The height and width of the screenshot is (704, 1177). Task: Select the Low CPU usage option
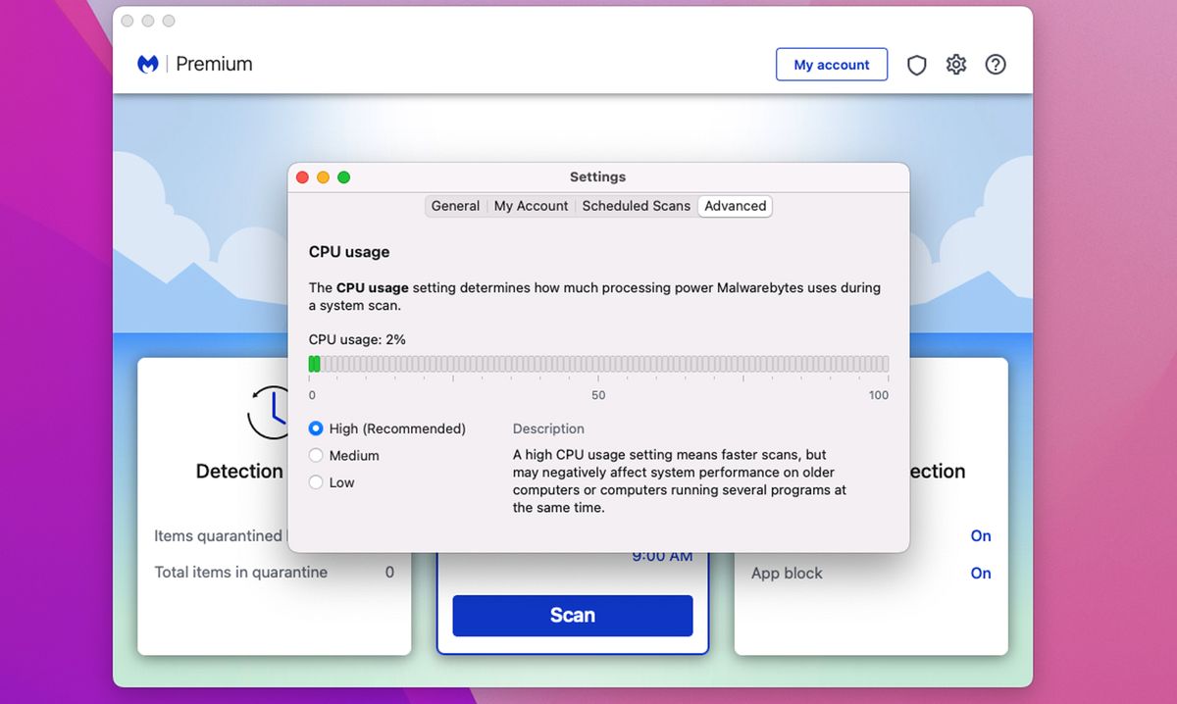[317, 482]
